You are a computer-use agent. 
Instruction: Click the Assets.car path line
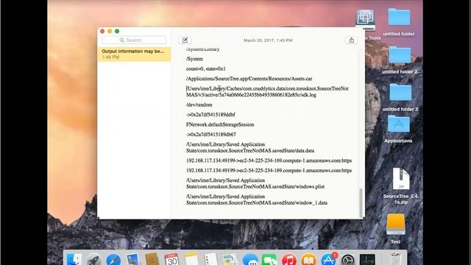point(249,79)
